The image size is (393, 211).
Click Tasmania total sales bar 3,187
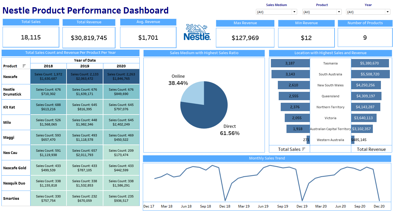click(x=290, y=63)
